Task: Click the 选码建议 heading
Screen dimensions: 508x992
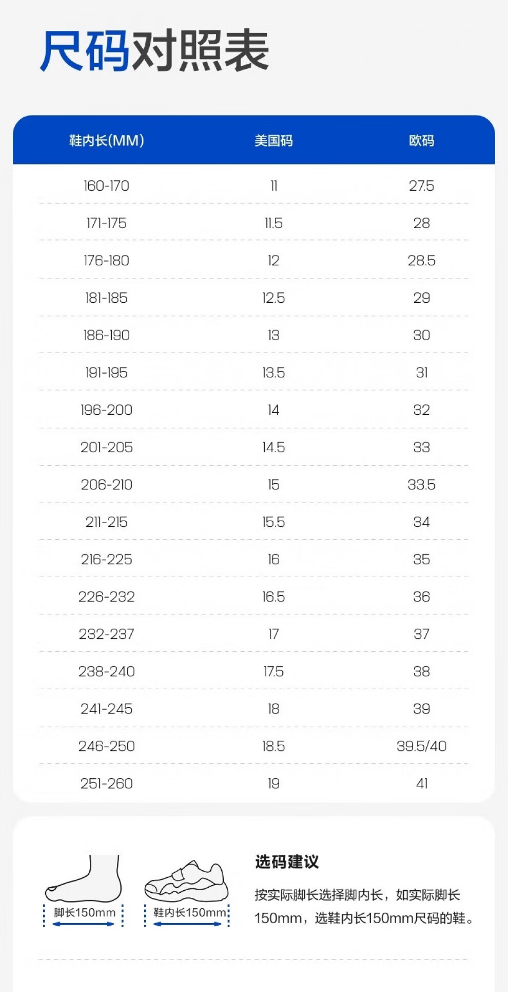Action: tap(287, 862)
